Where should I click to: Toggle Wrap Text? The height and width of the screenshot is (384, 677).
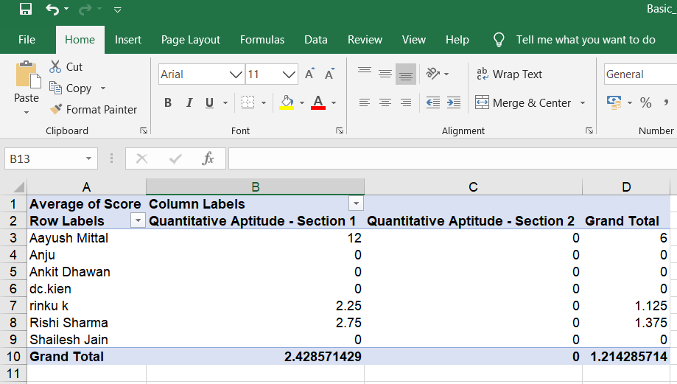click(x=509, y=74)
